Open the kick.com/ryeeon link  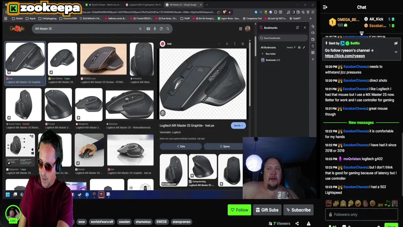point(345,56)
